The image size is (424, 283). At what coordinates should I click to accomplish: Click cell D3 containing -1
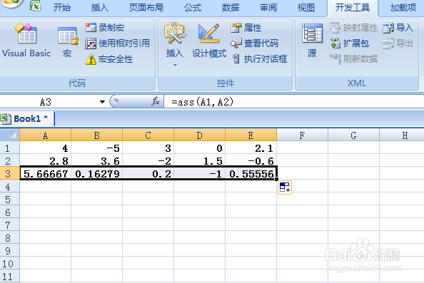(199, 174)
